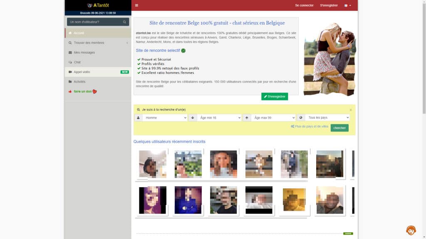The width and height of the screenshot is (426, 239).
Task: Click the thumbs-up icon beside faire un don
Action: coord(70,92)
